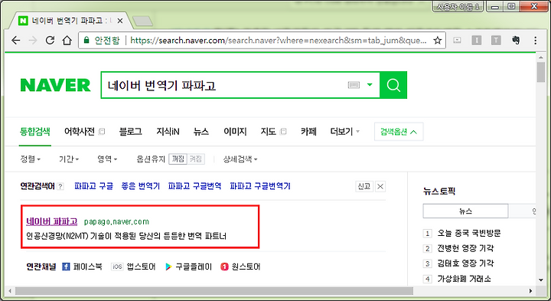The width and height of the screenshot is (551, 301).
Task: Open the iOS 앱스토어 channel link
Action: [x=133, y=267]
